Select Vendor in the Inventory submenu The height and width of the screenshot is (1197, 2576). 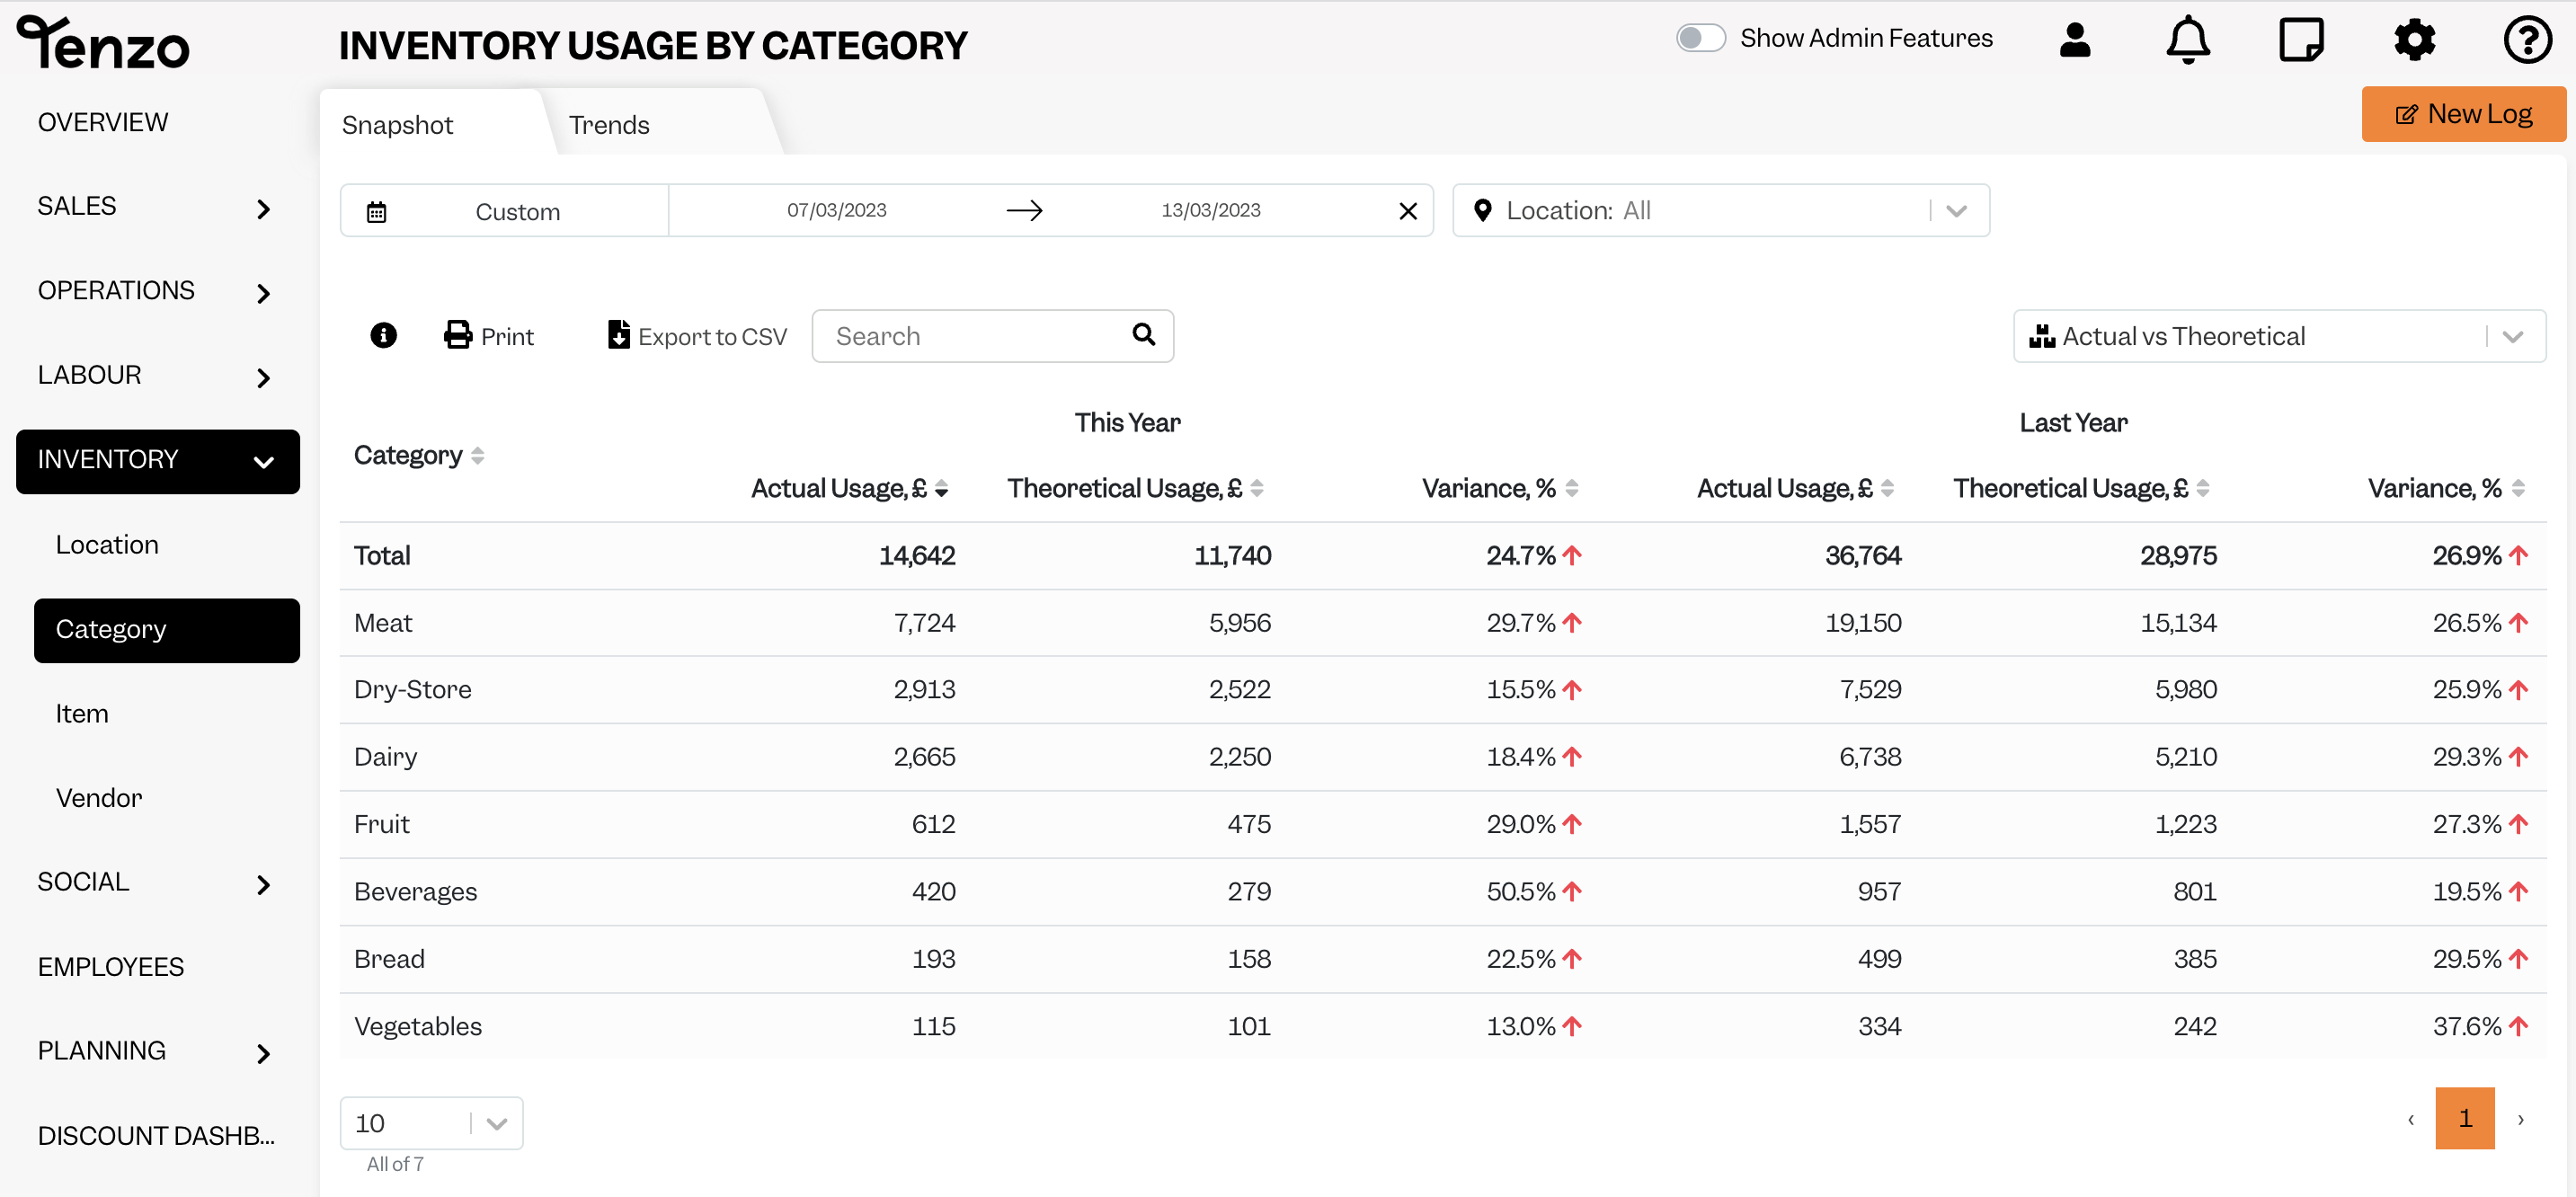coord(99,798)
